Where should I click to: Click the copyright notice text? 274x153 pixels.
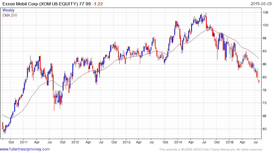tap(211, 149)
